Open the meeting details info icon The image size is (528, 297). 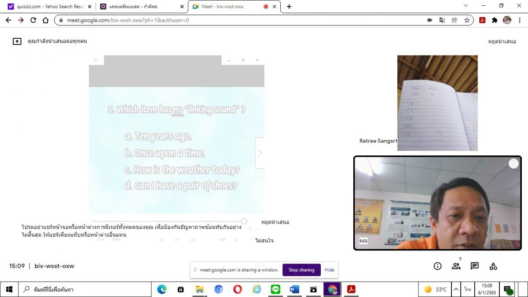[x=437, y=266]
